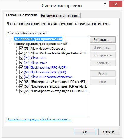Uncheck (67) Allow PPTP control connection

pyautogui.click(x=21, y=77)
